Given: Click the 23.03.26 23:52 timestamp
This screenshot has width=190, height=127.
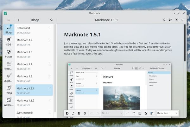Looking at the screenshot, I should click(23, 105).
